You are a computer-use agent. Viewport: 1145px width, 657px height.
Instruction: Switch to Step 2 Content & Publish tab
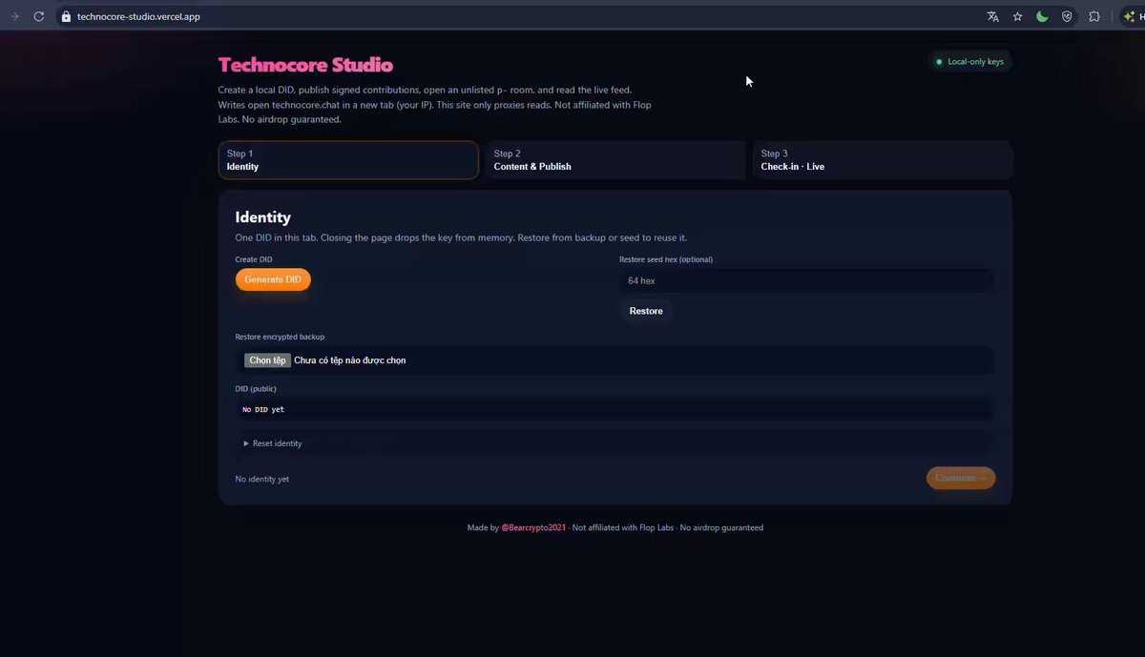(x=614, y=160)
